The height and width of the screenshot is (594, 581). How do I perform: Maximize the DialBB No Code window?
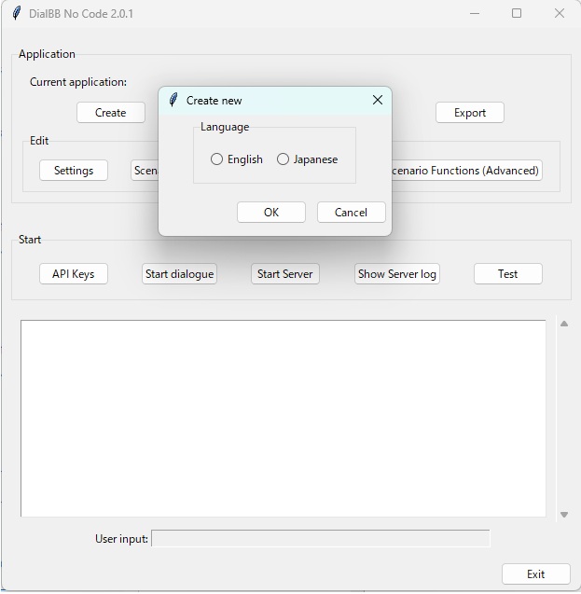517,13
